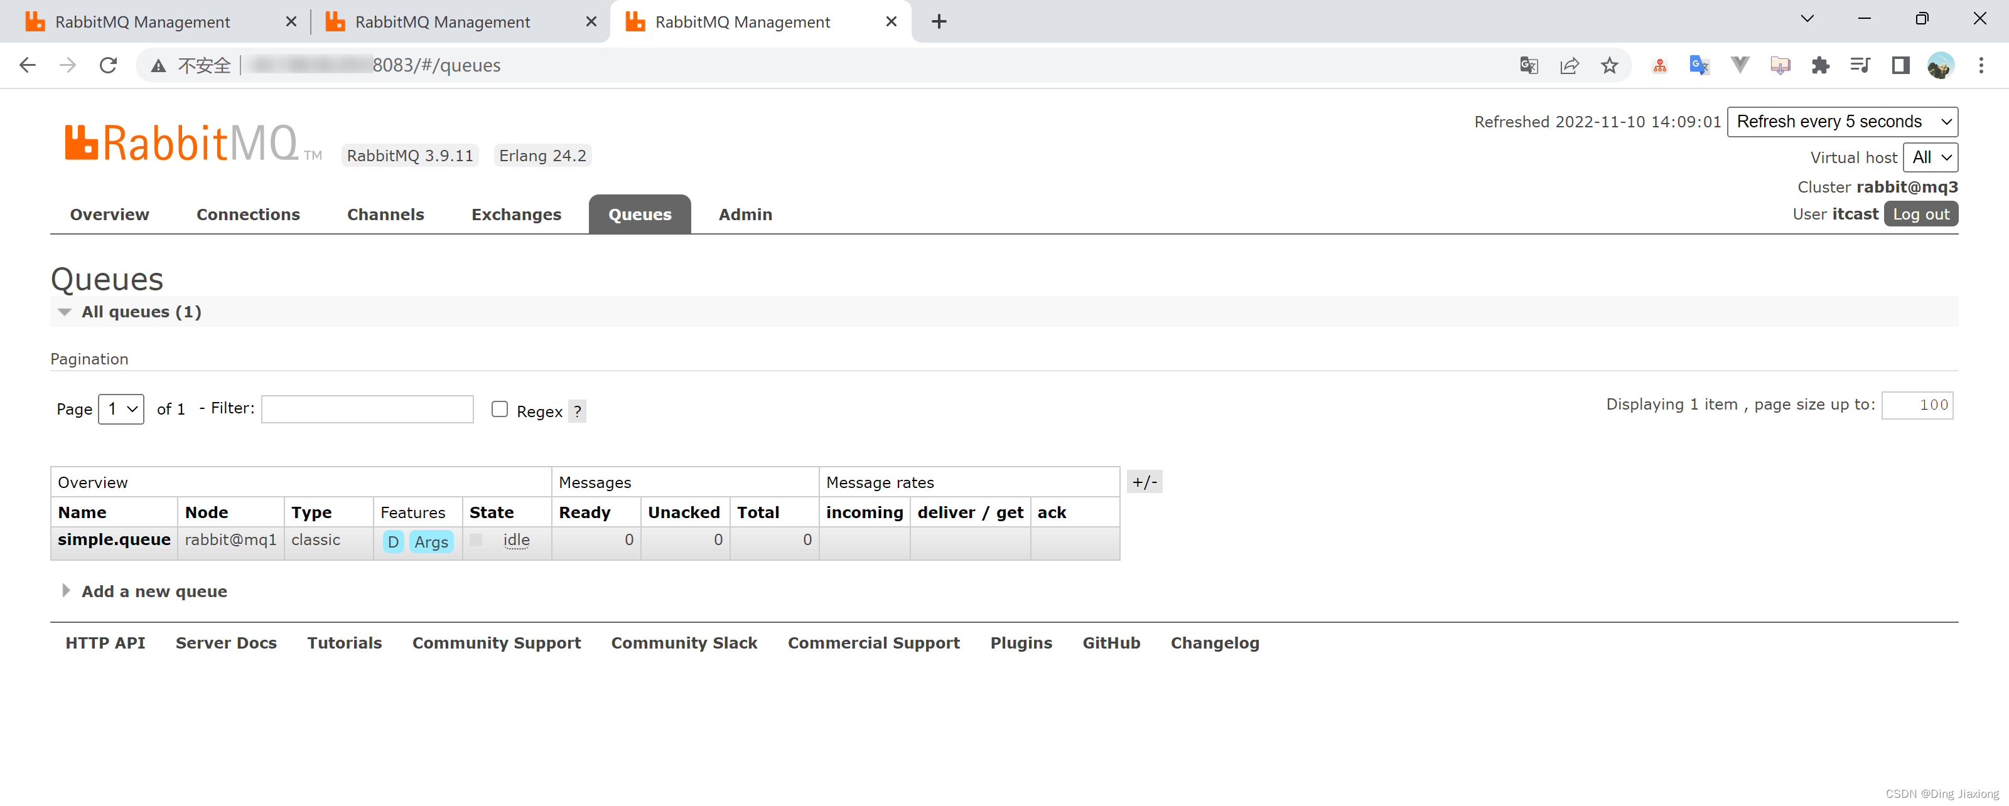Click the Regex help question mark

coord(577,411)
